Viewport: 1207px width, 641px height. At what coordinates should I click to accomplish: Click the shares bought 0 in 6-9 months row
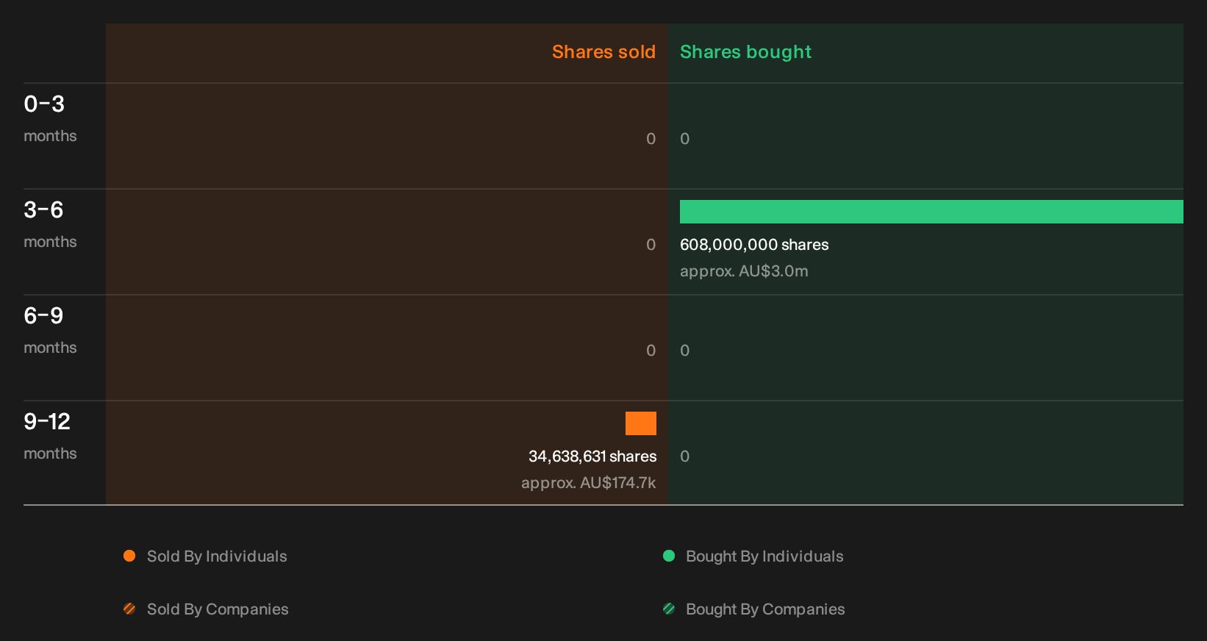pyautogui.click(x=685, y=351)
